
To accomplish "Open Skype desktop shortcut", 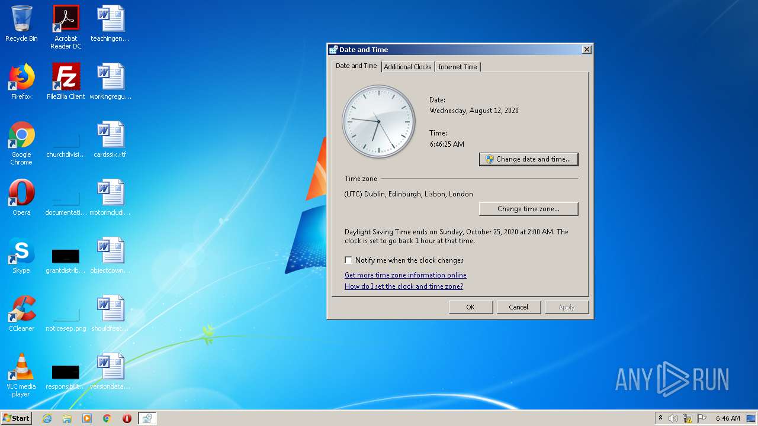I will pos(21,256).
